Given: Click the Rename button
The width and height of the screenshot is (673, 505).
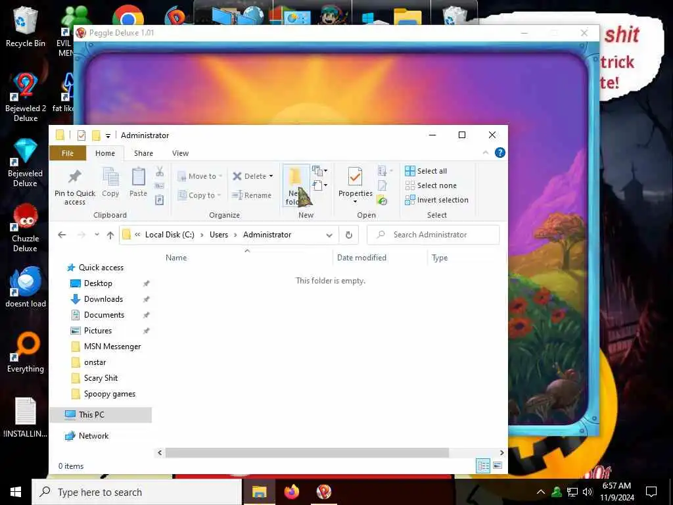Looking at the screenshot, I should 252,195.
